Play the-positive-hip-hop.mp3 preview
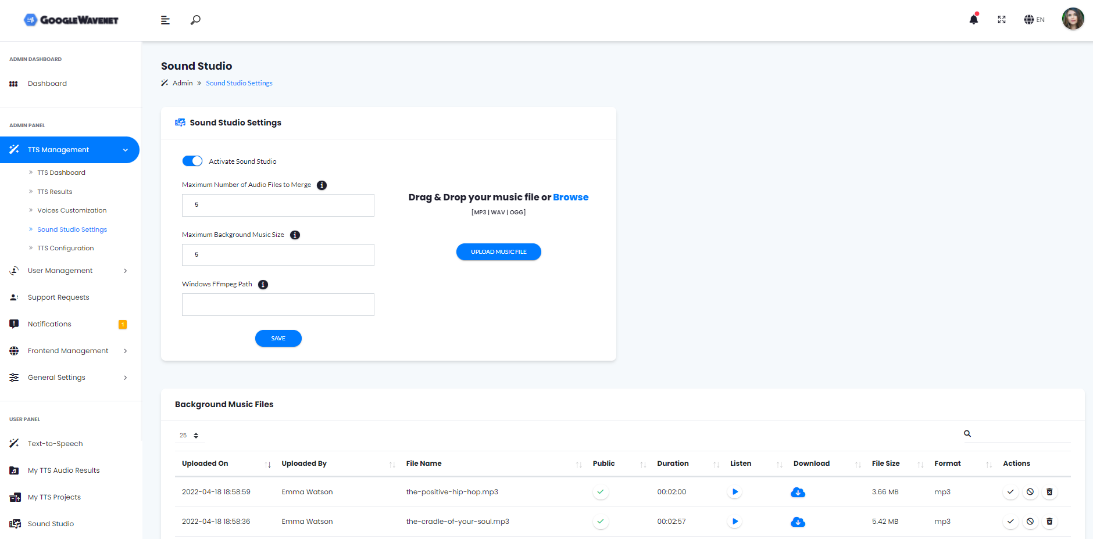Image resolution: width=1093 pixels, height=539 pixels. pyautogui.click(x=735, y=492)
